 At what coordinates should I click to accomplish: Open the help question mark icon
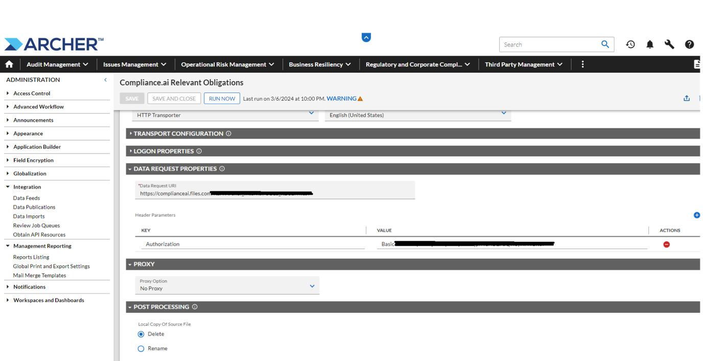coord(689,44)
